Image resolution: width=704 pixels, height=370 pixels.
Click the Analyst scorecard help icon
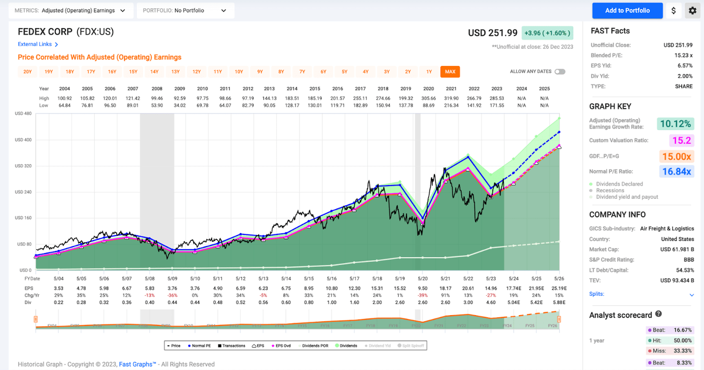(x=658, y=315)
